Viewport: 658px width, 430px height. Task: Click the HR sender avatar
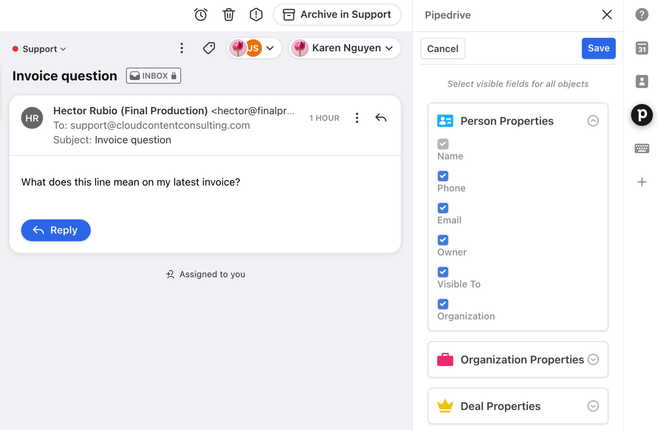click(32, 118)
